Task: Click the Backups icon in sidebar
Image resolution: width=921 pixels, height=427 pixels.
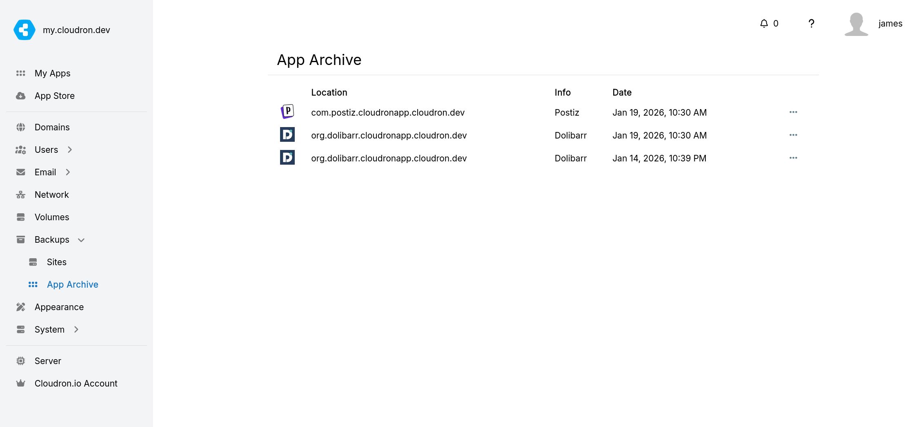Action: click(x=21, y=239)
